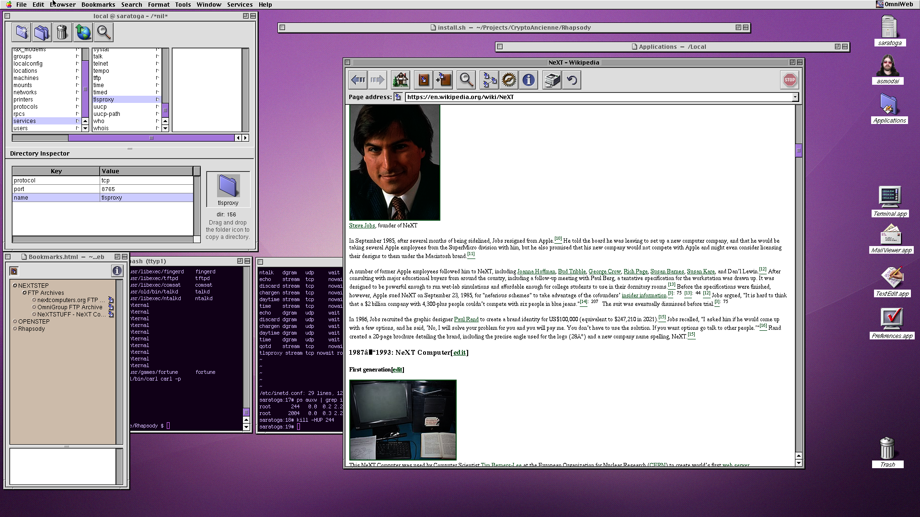Viewport: 920px width, 517px height.
Task: Select the 'protocols' directory in the browser
Action: point(25,107)
